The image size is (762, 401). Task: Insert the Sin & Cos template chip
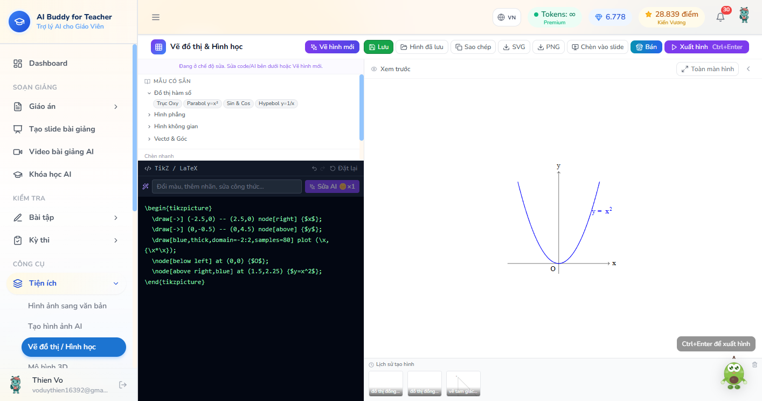(x=238, y=103)
